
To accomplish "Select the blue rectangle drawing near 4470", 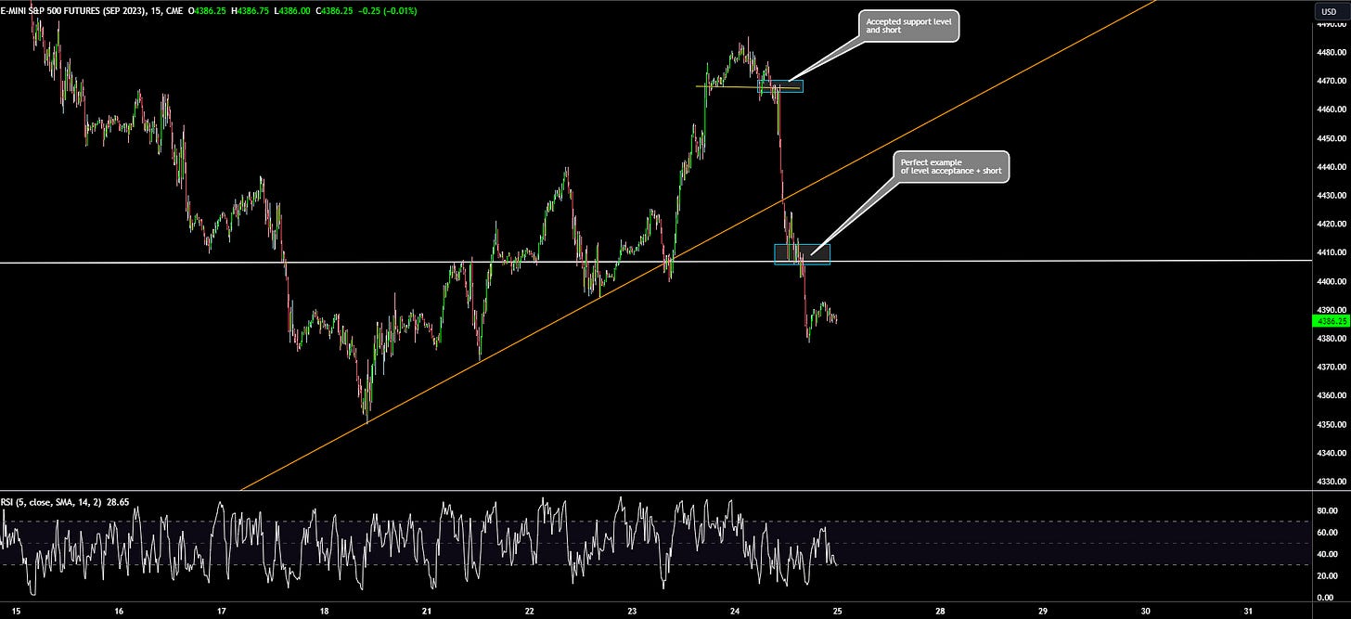I will coord(782,85).
